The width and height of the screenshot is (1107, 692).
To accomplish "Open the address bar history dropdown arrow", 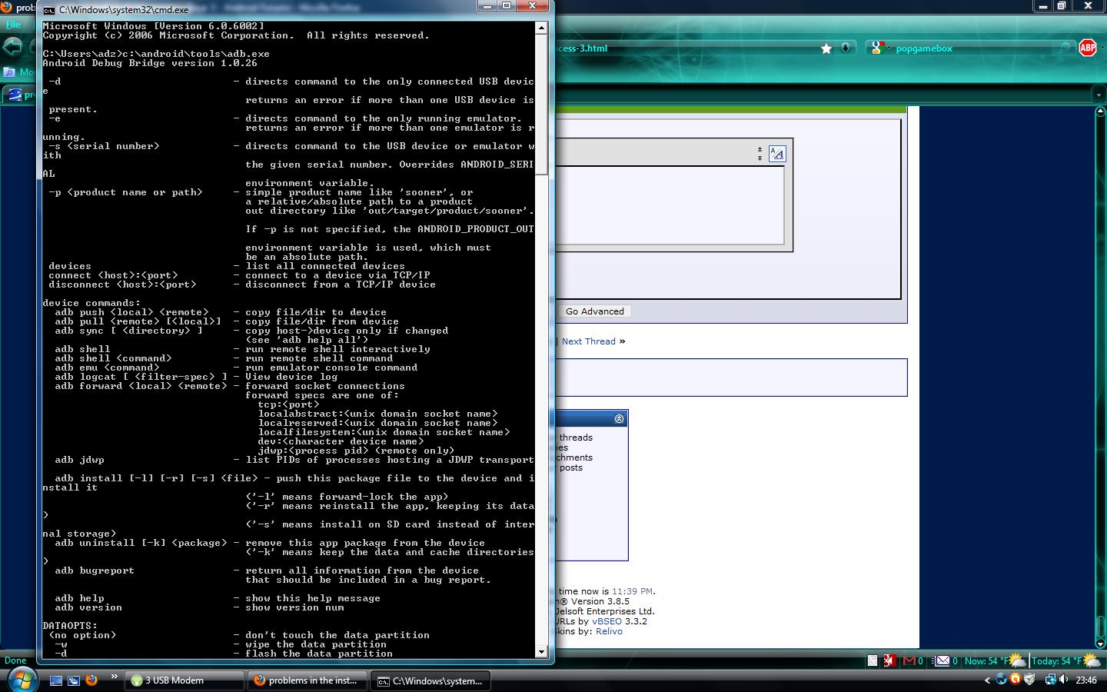I will [x=846, y=48].
